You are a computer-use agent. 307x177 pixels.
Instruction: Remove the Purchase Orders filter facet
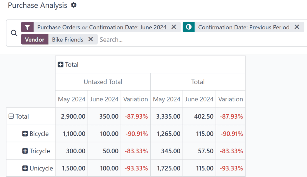pos(174,27)
